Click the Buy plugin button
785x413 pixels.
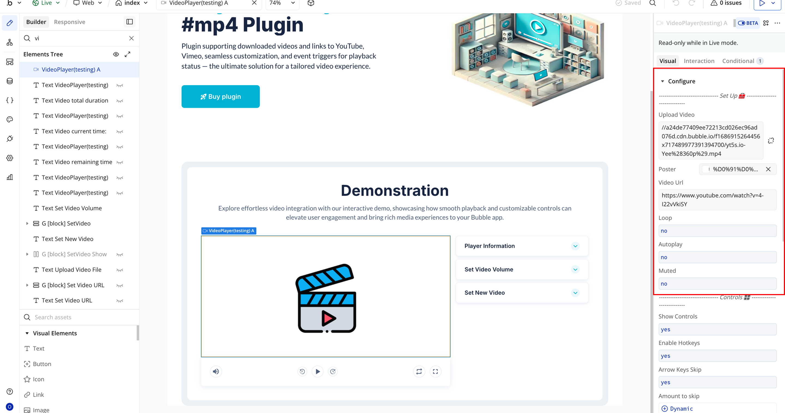coord(220,96)
